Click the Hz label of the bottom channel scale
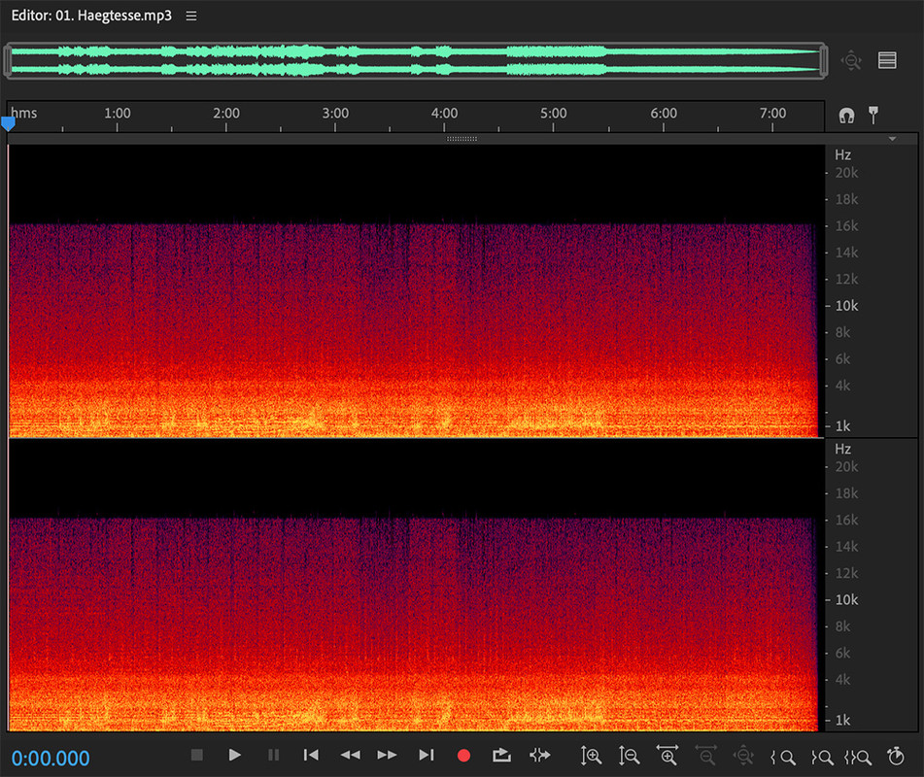The image size is (924, 777). pos(842,449)
